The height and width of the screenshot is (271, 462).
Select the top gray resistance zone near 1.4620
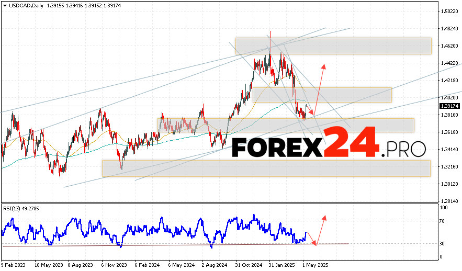point(333,46)
